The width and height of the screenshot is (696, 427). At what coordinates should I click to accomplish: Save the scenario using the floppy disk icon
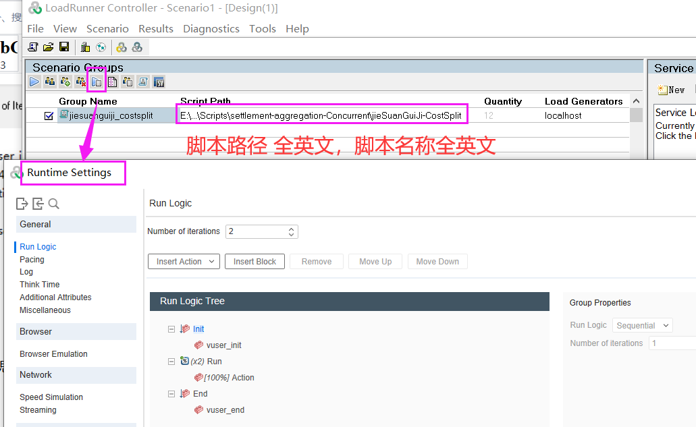coord(63,47)
